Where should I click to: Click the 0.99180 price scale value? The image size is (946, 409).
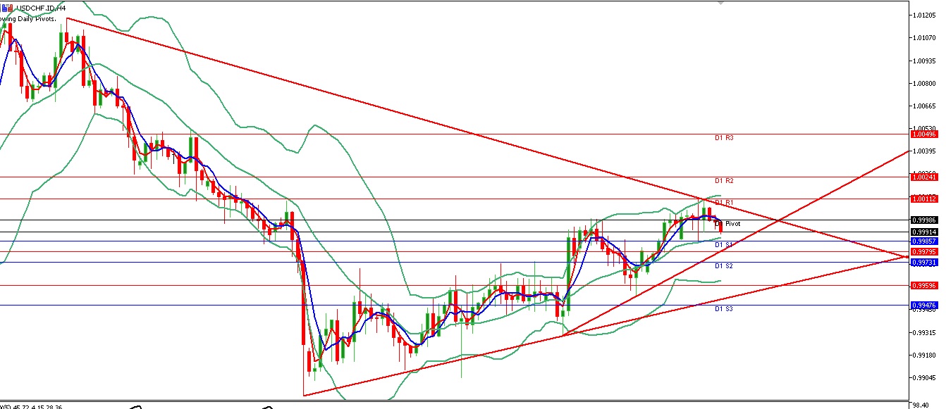coord(923,355)
